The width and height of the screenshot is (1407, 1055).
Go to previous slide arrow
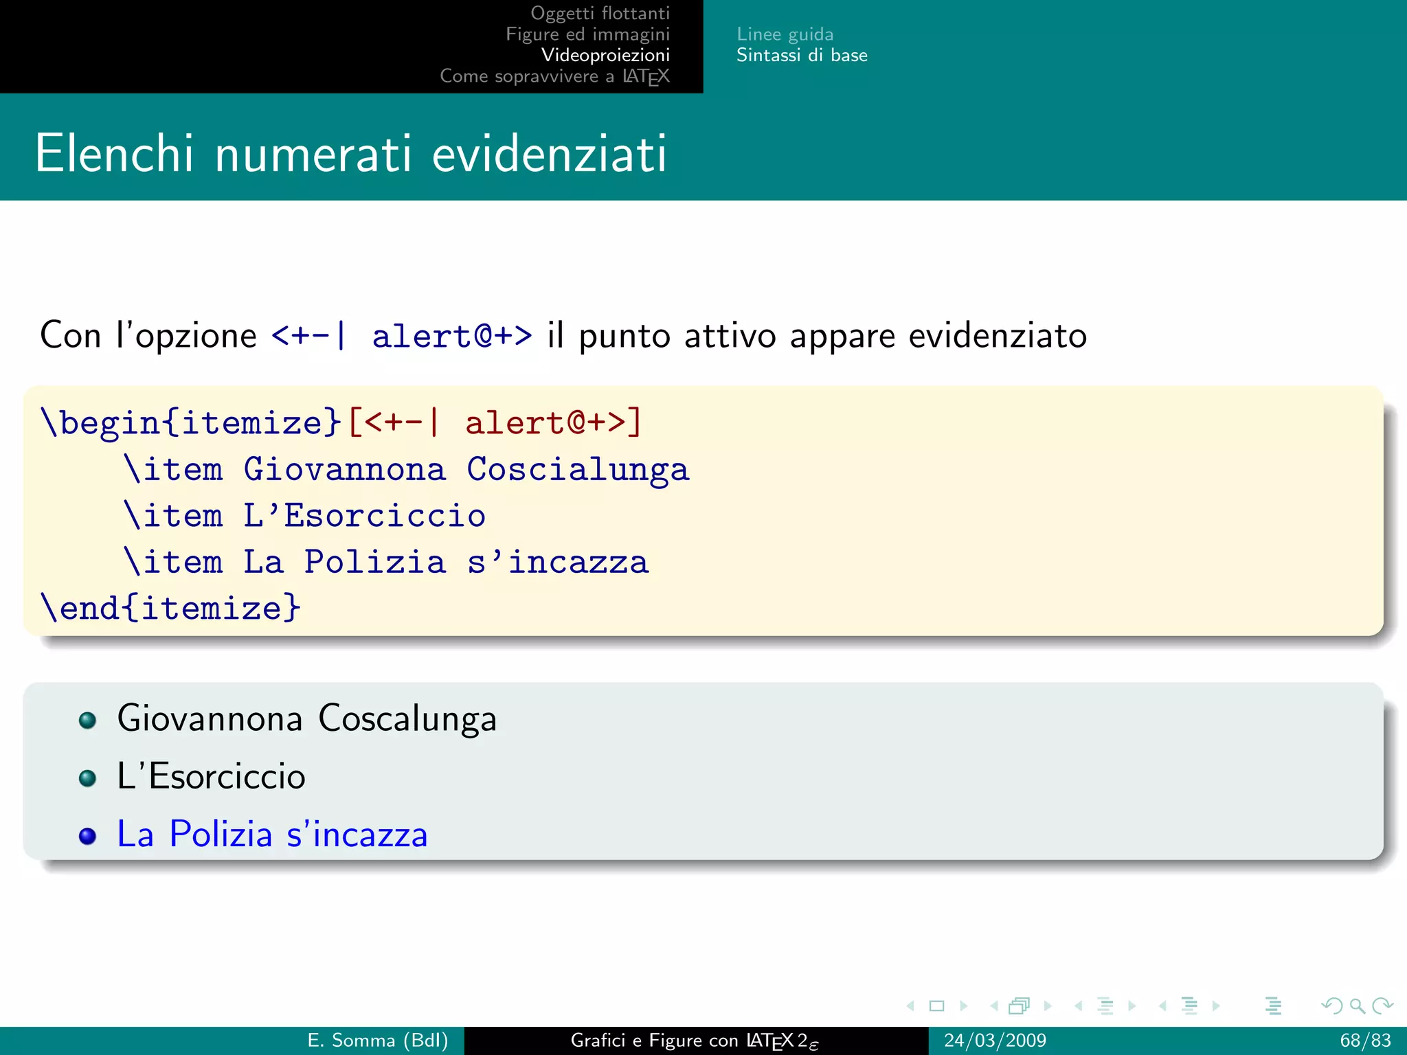pos(911,1006)
